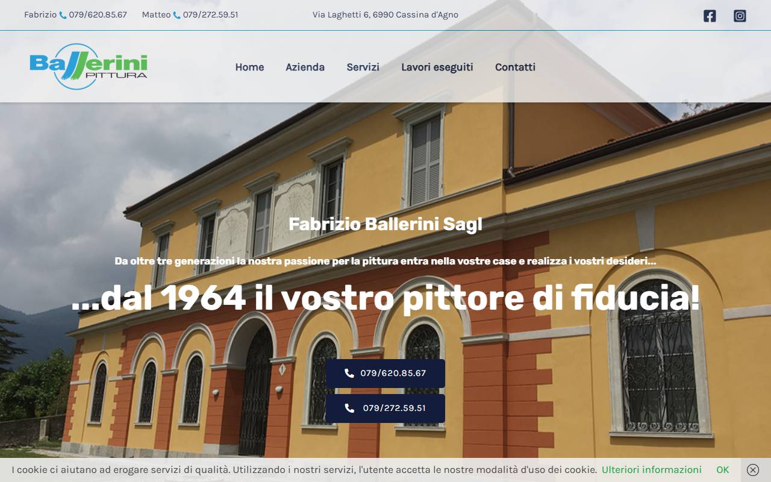Image resolution: width=771 pixels, height=482 pixels.
Task: Click phone icon next to Matteo
Action: tap(176, 15)
